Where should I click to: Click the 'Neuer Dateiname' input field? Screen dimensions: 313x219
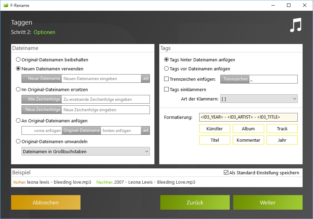[x=101, y=79]
